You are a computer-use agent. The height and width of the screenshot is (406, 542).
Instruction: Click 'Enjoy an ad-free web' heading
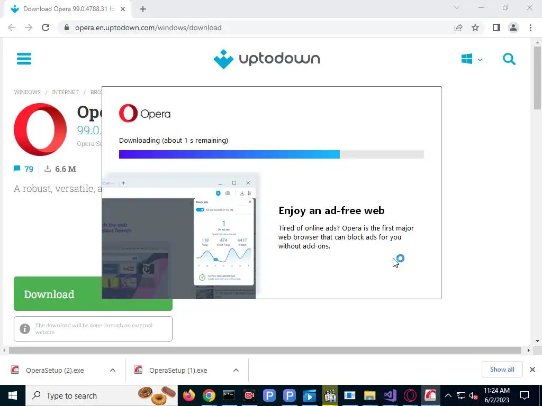click(331, 210)
